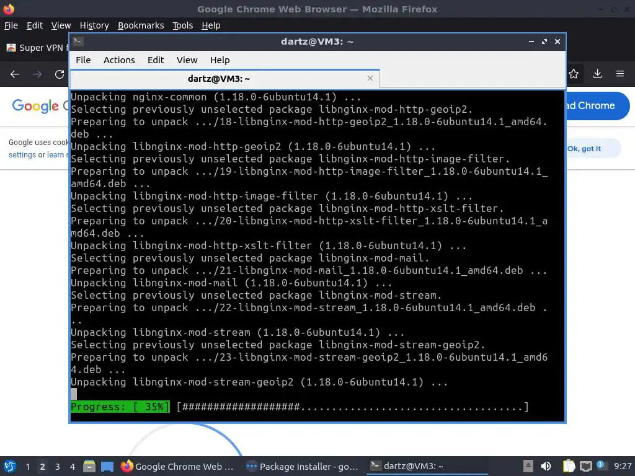This screenshot has width=635, height=476.
Task: Open the terminal Edit menu
Action: pos(156,60)
